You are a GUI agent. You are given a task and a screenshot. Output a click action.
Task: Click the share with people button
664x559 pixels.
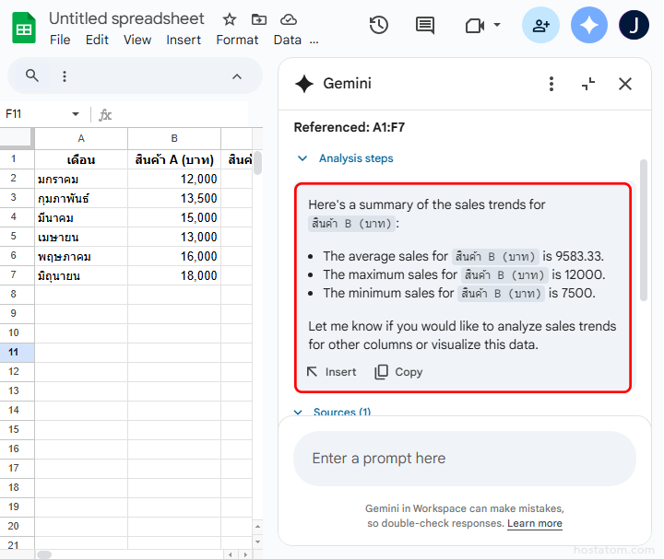click(540, 26)
